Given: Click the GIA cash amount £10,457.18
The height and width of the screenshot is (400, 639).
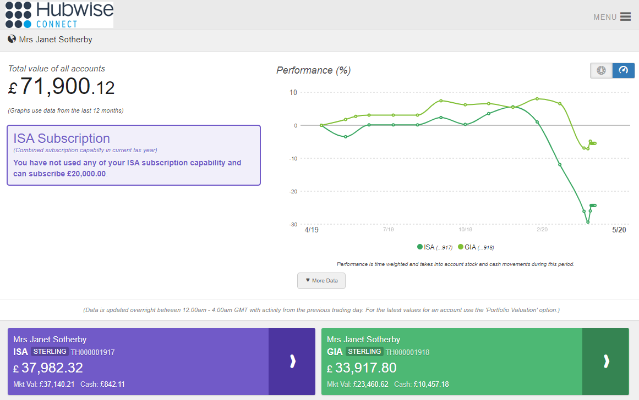Looking at the screenshot, I should 431,384.
